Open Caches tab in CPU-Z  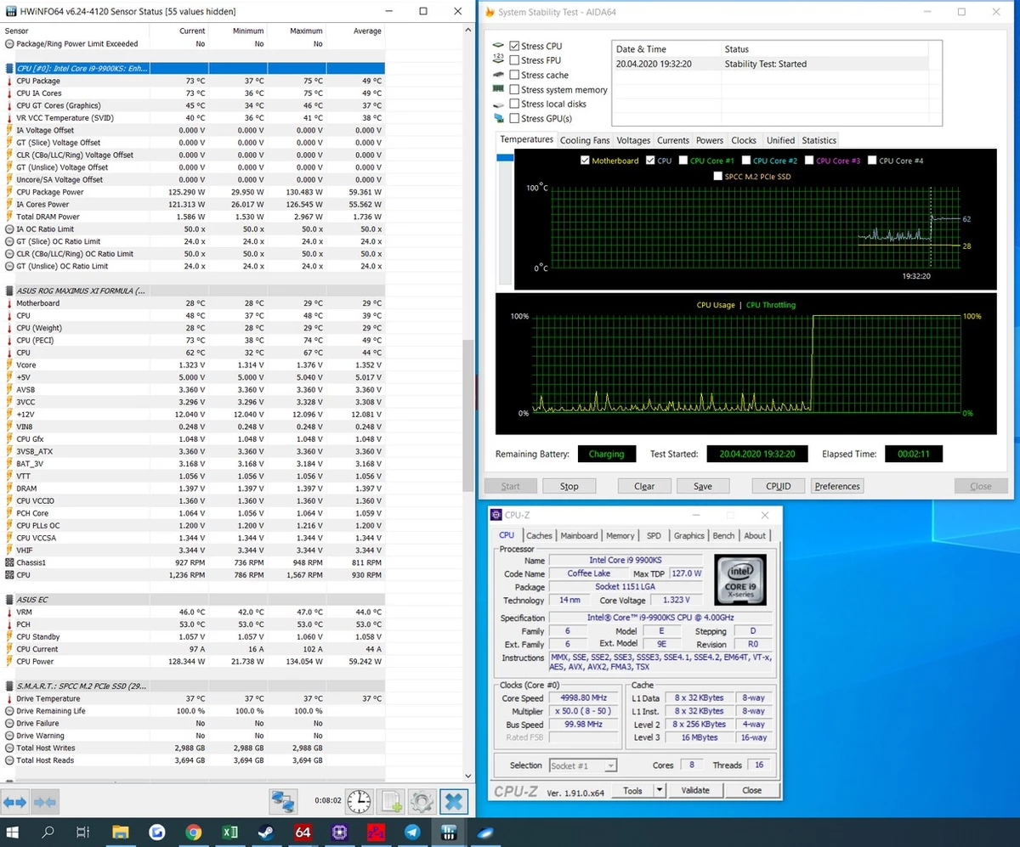click(539, 535)
